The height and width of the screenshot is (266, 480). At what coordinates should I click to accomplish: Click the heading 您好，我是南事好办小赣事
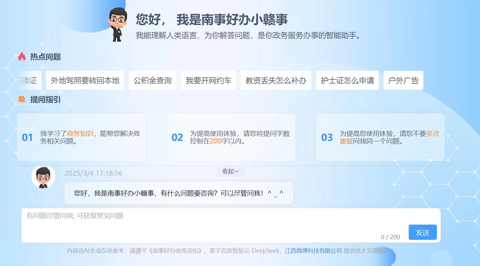212,20
